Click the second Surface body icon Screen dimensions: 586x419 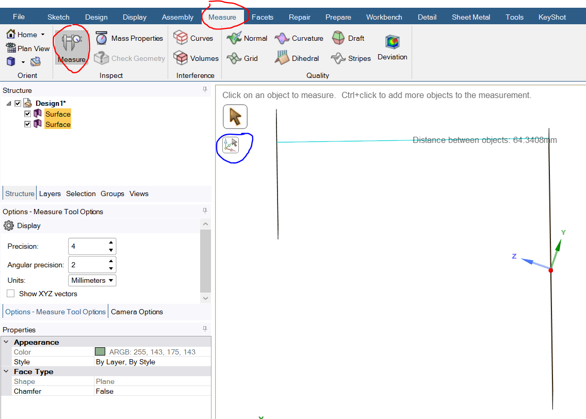[38, 124]
